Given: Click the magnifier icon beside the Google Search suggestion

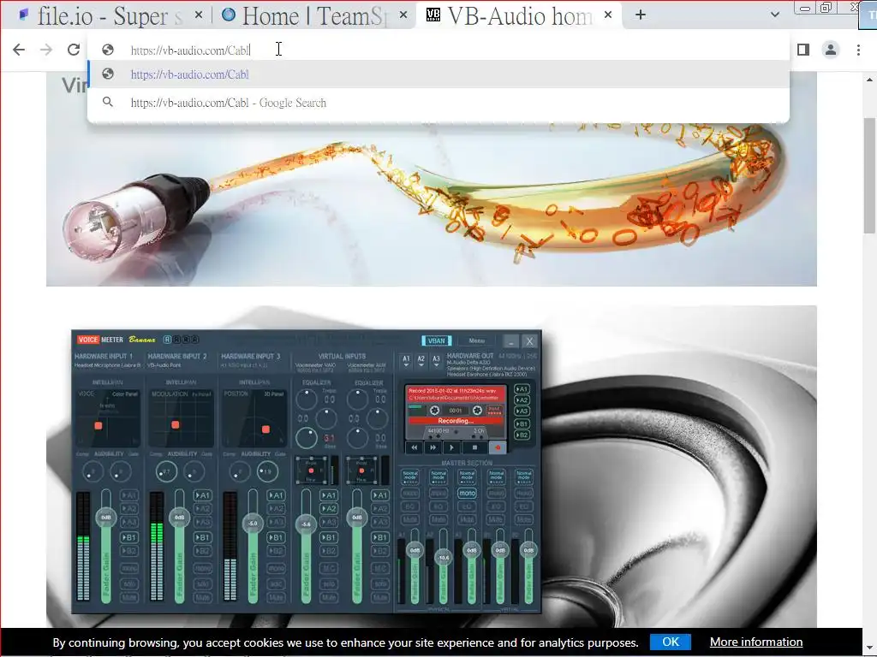Looking at the screenshot, I should (108, 103).
